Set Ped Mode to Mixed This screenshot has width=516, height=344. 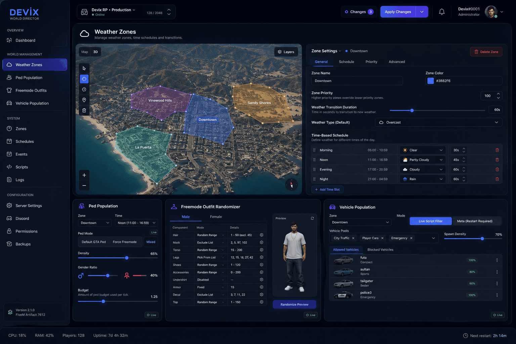[151, 242]
